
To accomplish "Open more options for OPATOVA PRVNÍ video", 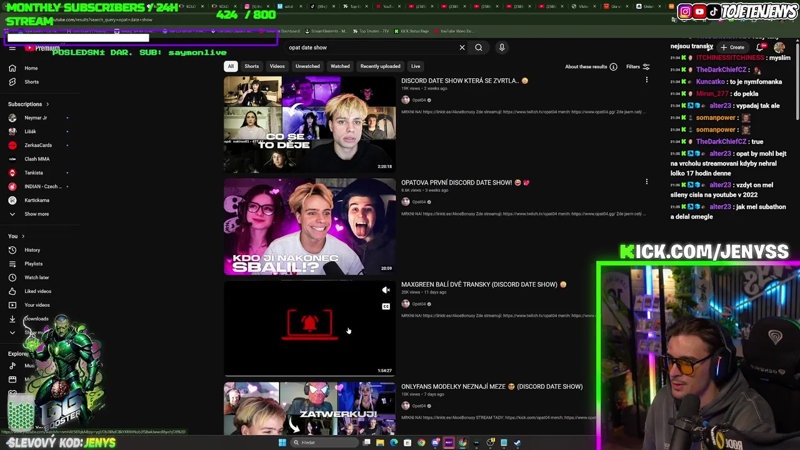I will 647,182.
